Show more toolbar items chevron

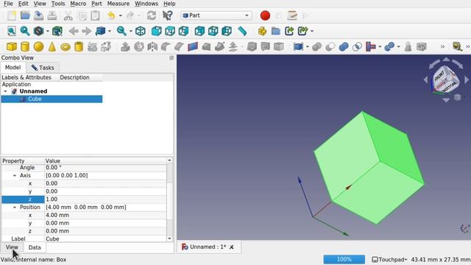pos(442,46)
